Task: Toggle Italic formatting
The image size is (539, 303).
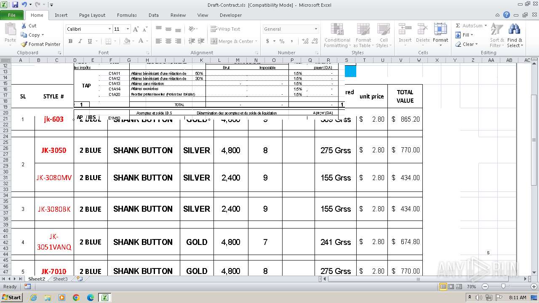Action: tap(80, 41)
